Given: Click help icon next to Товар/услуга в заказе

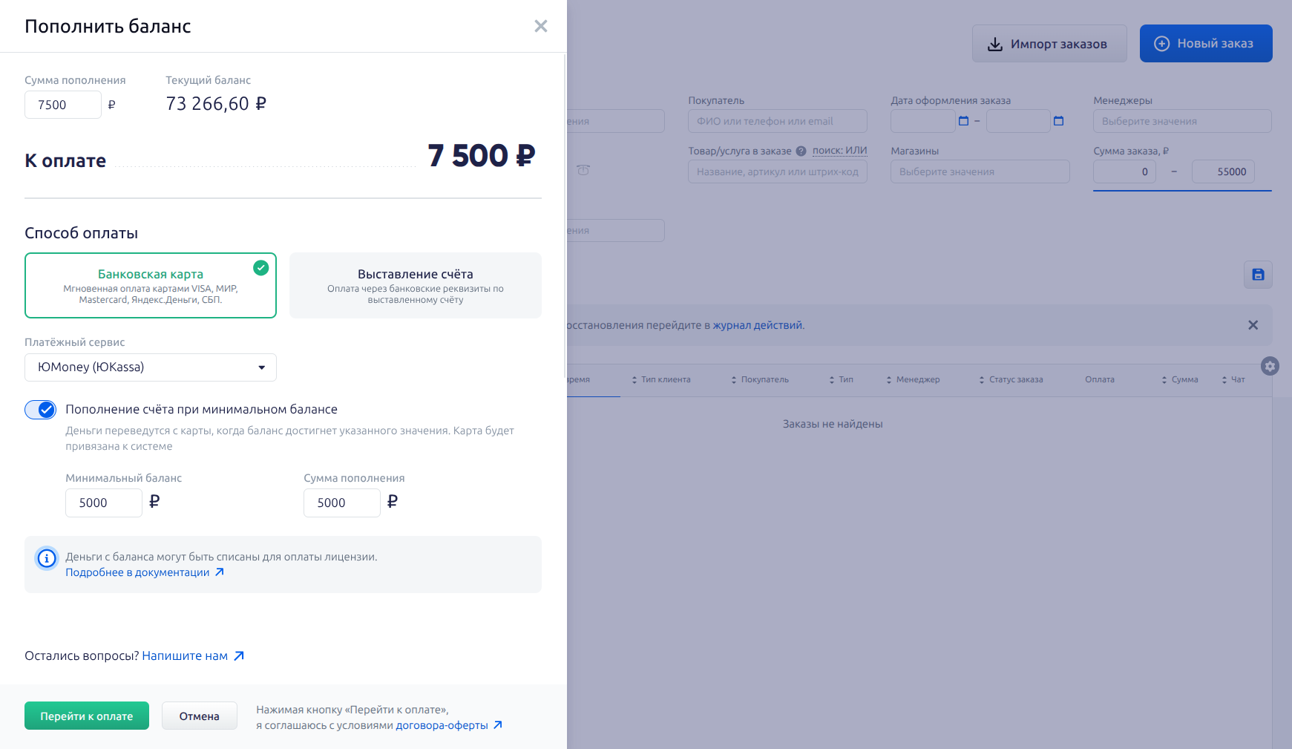Looking at the screenshot, I should tap(801, 151).
